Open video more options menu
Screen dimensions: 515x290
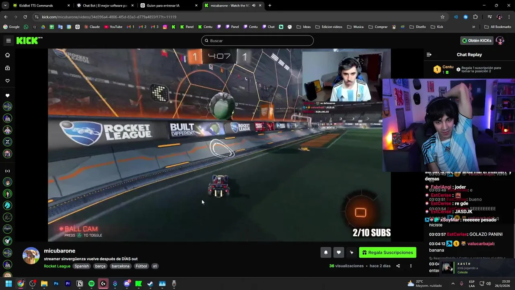[x=411, y=266]
